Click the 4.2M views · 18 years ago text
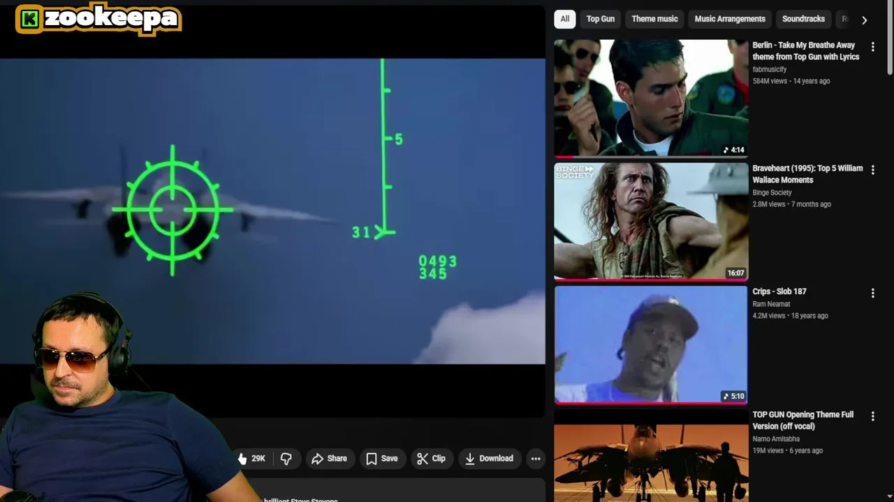The image size is (894, 502). tap(790, 316)
